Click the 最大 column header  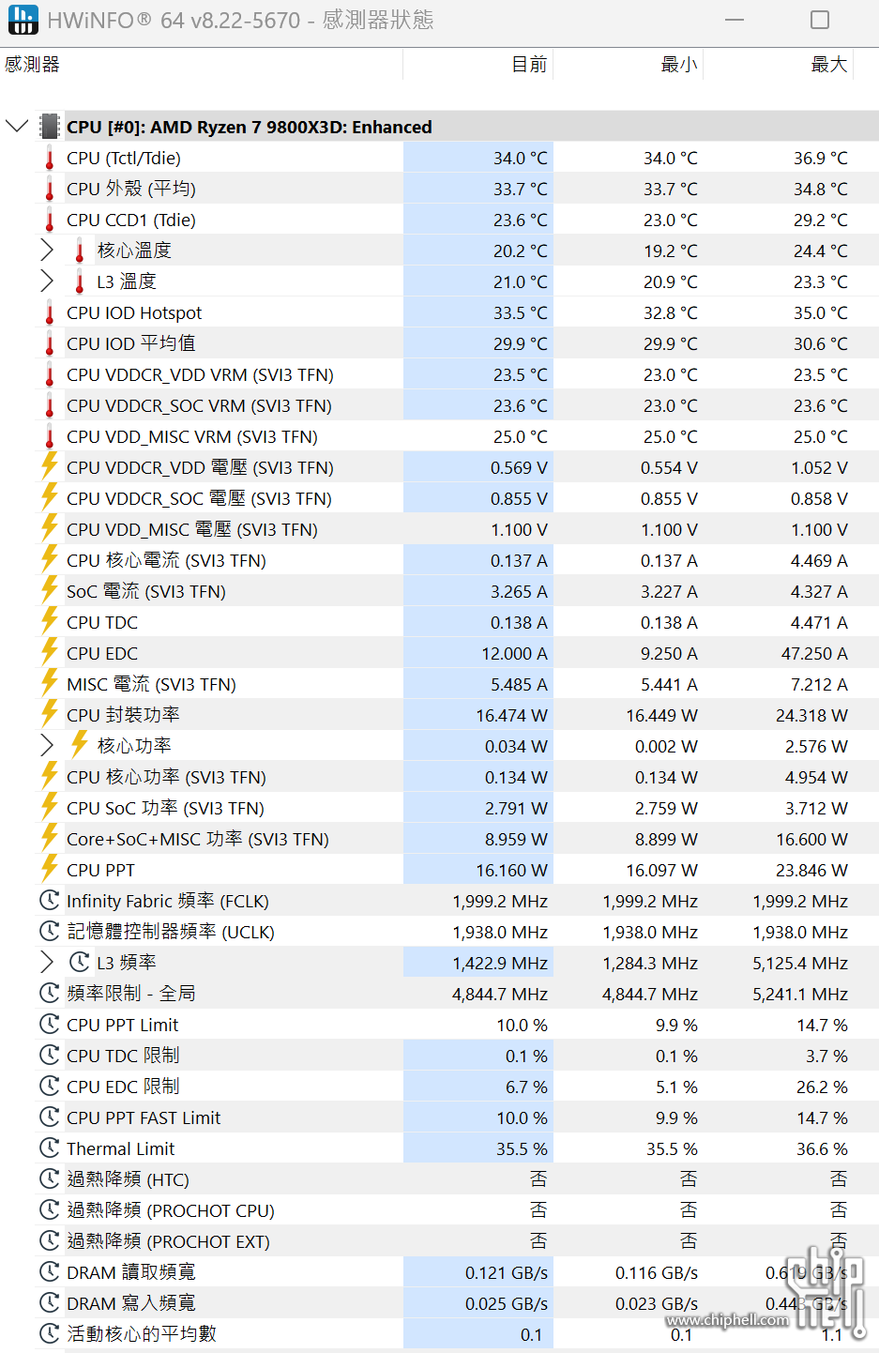pyautogui.click(x=778, y=65)
